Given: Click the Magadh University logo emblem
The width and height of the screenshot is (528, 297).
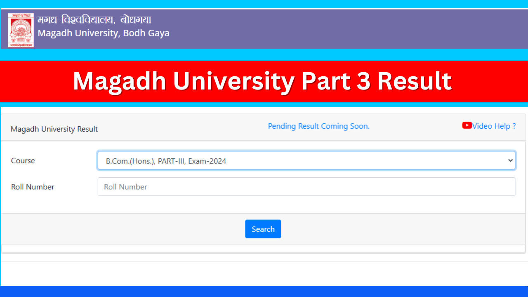Looking at the screenshot, I should pyautogui.click(x=21, y=30).
